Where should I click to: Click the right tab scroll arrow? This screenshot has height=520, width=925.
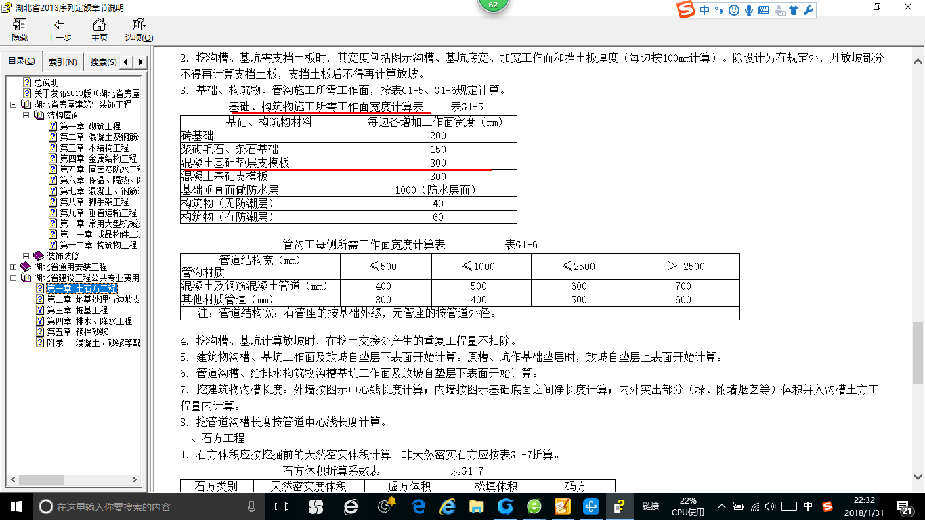click(141, 62)
